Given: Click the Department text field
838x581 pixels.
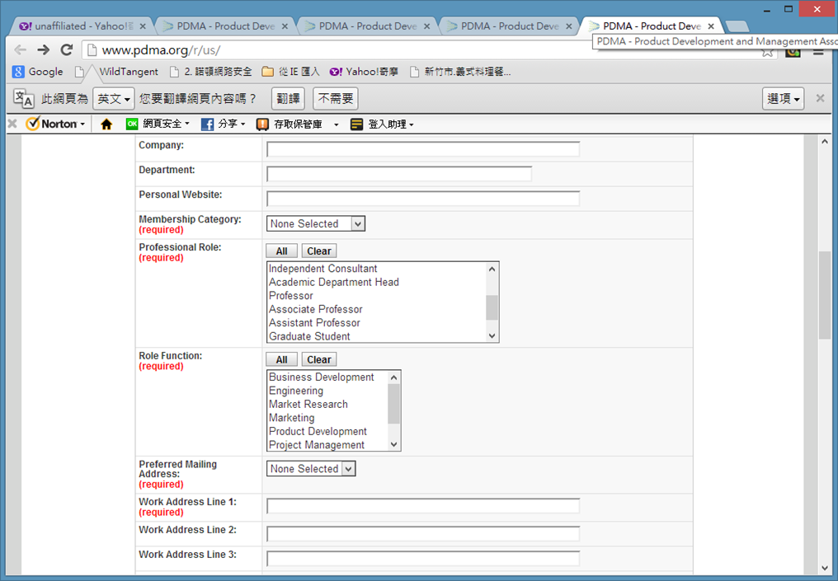Looking at the screenshot, I should coord(398,174).
